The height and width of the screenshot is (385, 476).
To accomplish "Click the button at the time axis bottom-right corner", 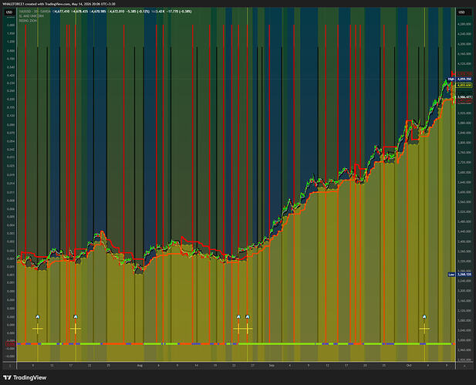I will pyautogui.click(x=464, y=366).
